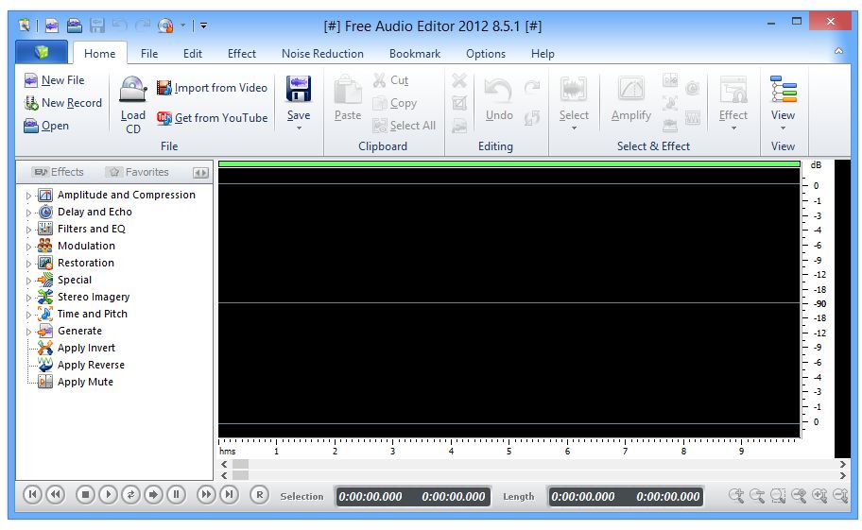
Task: Click the stop playback button
Action: (85, 495)
